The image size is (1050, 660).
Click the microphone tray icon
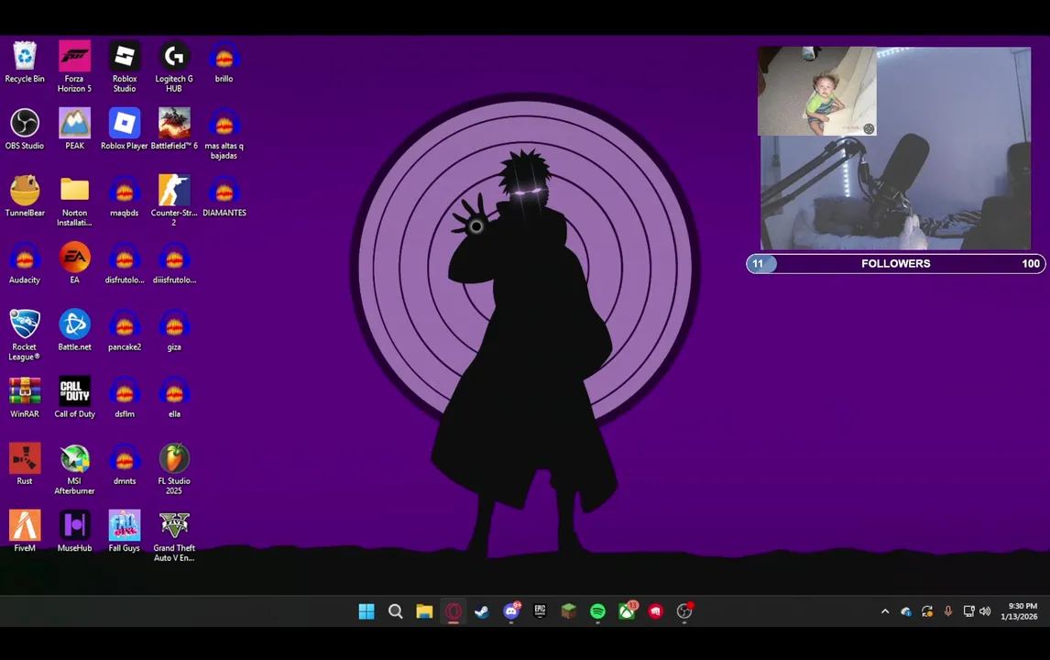tap(947, 611)
